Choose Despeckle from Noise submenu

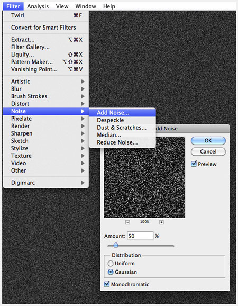pos(122,120)
